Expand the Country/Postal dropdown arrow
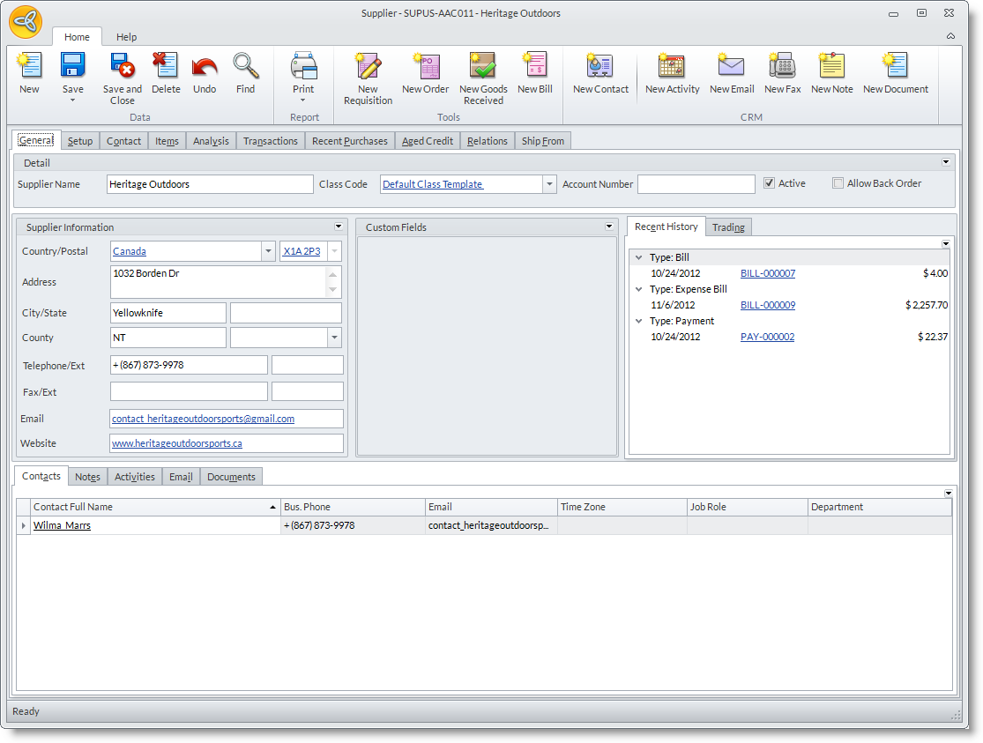 [x=268, y=251]
